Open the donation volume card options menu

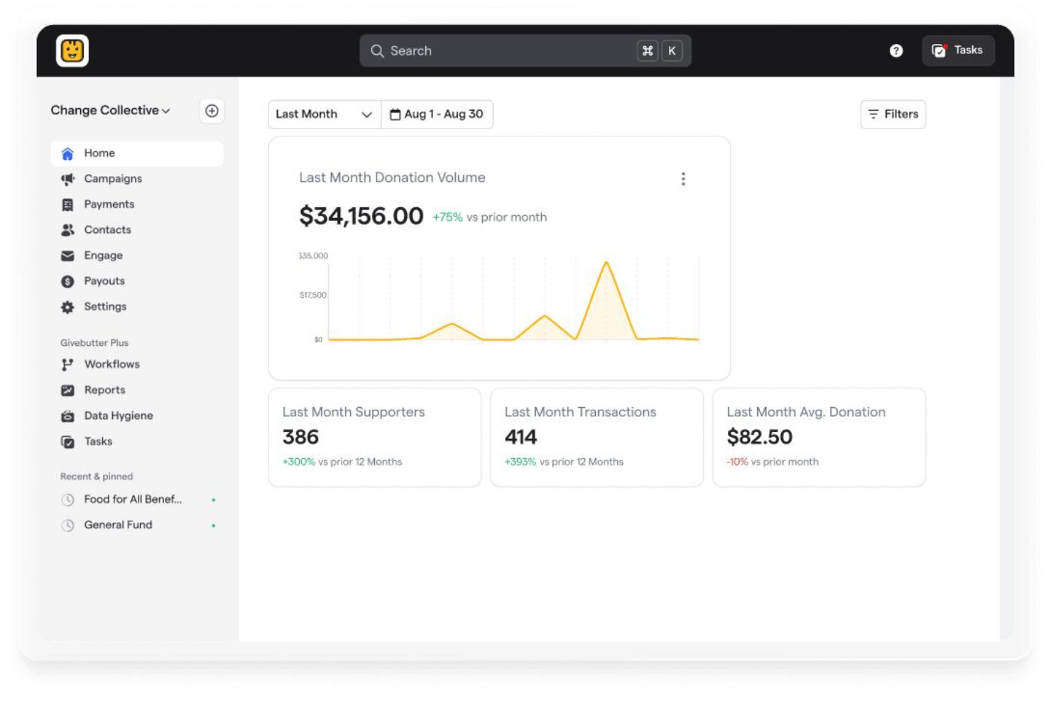[x=683, y=178]
